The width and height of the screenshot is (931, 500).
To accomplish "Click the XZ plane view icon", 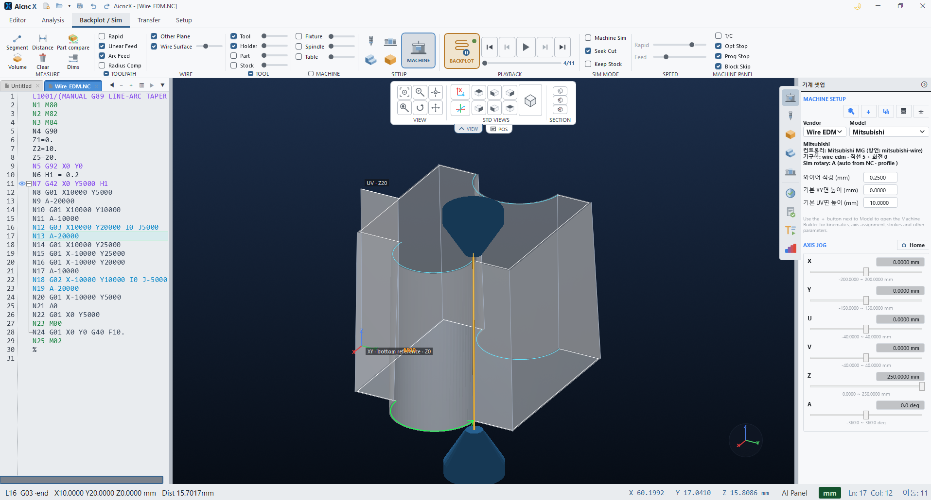I will click(x=460, y=92).
